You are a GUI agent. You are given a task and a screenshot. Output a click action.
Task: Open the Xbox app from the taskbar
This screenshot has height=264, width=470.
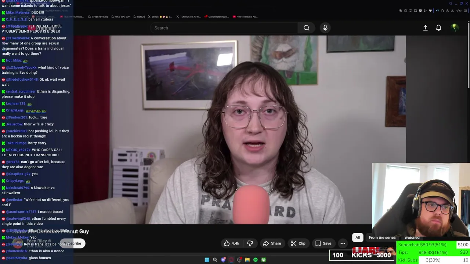click(263, 260)
